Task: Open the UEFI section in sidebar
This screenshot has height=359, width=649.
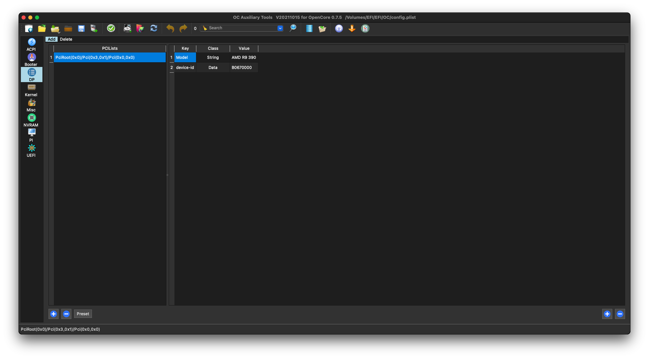Action: [31, 150]
